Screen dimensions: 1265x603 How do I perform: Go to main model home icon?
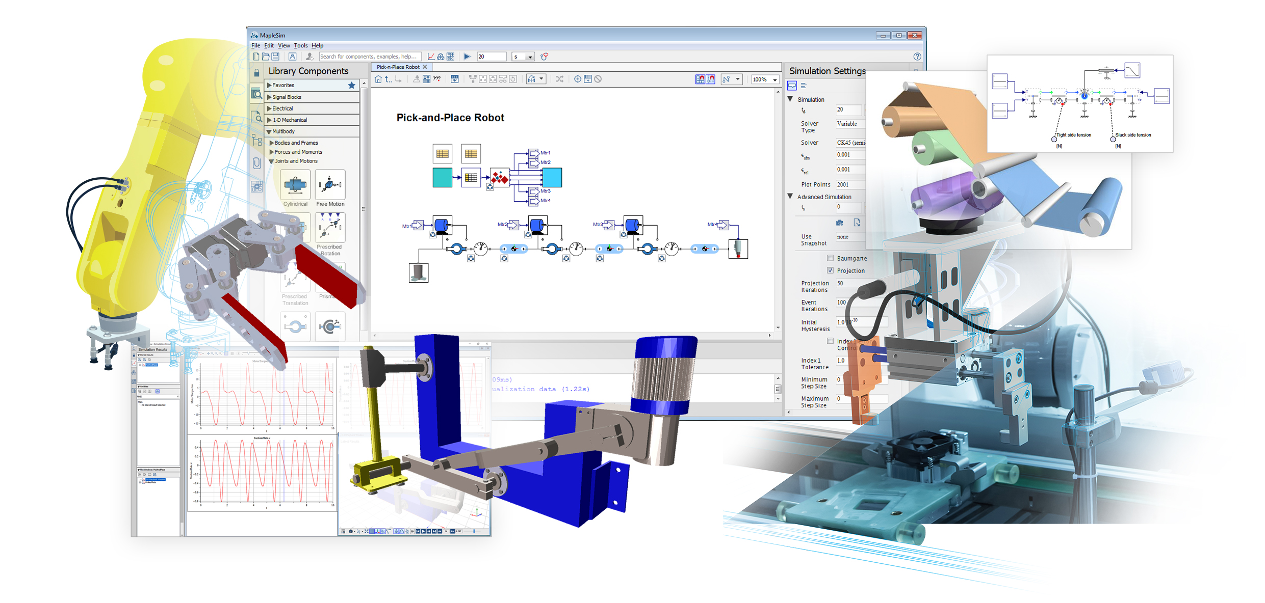(378, 79)
